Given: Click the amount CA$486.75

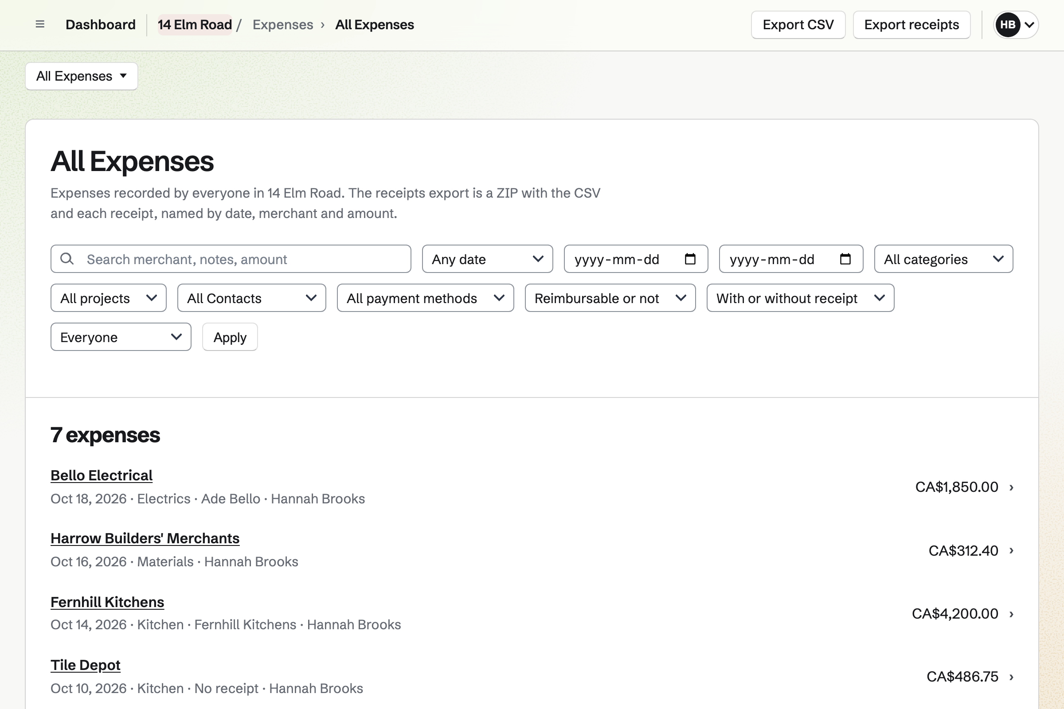Looking at the screenshot, I should 962,677.
